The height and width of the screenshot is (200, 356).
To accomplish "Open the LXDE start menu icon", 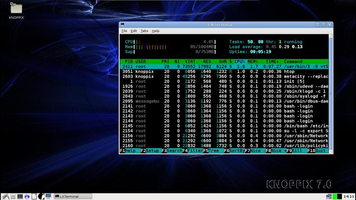I will tap(5, 196).
